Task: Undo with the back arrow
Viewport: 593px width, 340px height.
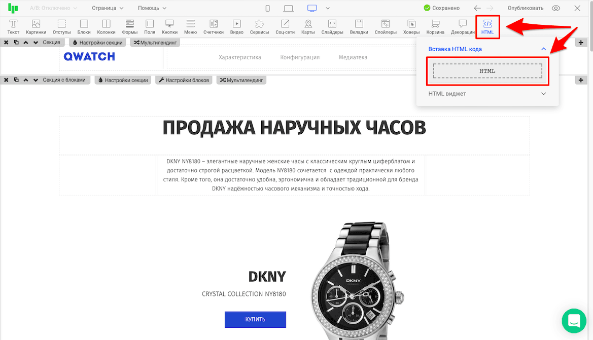Action: click(478, 8)
